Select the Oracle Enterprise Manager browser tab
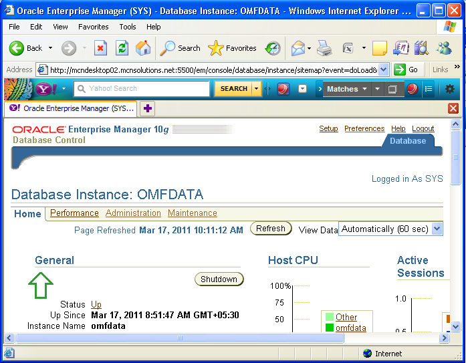The height and width of the screenshot is (363, 466). (x=71, y=108)
